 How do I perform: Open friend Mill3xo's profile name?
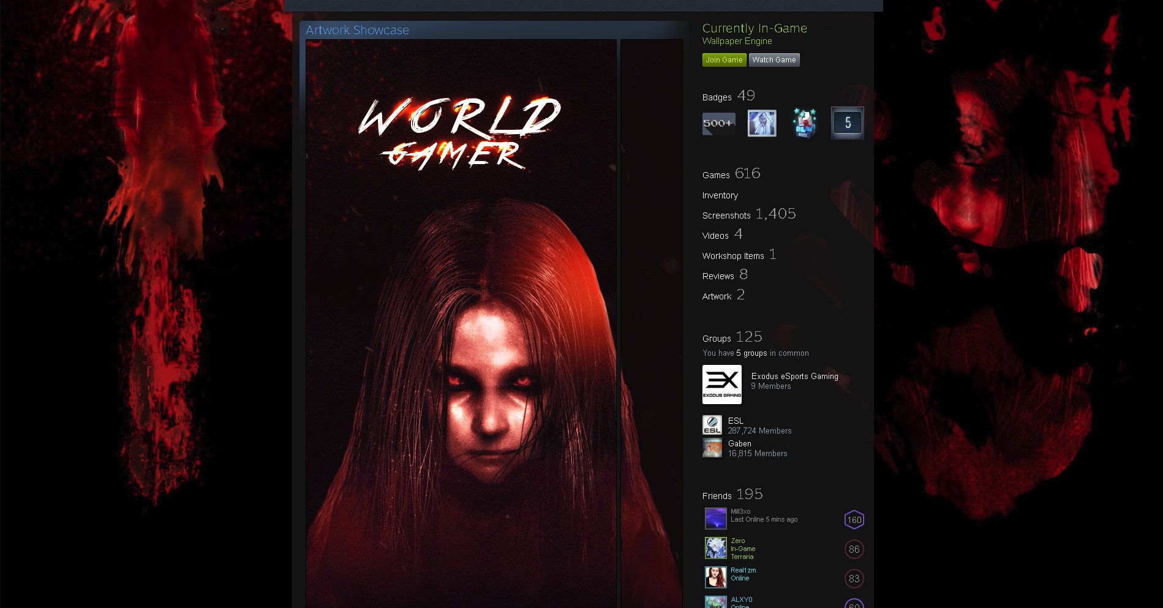pos(740,512)
